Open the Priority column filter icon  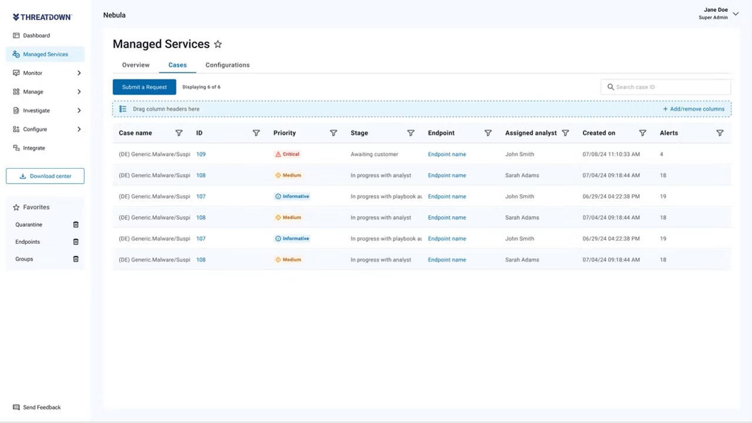(x=333, y=133)
